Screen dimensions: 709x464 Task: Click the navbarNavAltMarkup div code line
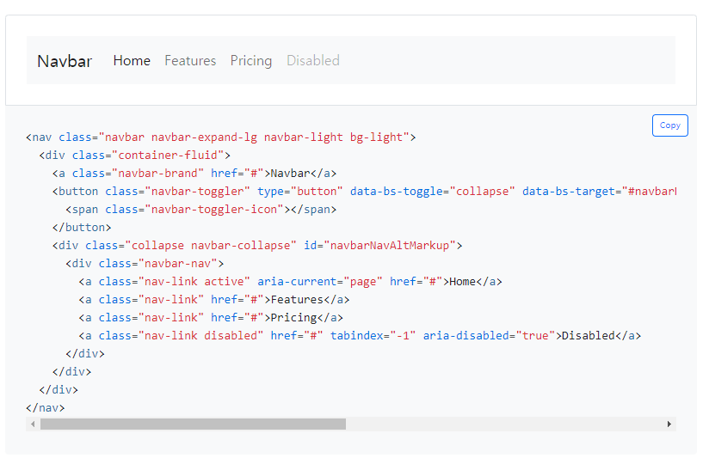tap(257, 246)
